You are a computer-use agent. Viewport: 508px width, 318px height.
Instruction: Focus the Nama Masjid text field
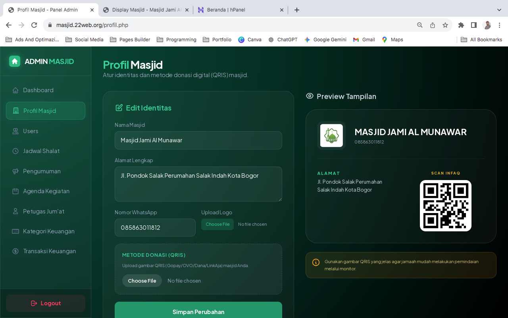(198, 140)
